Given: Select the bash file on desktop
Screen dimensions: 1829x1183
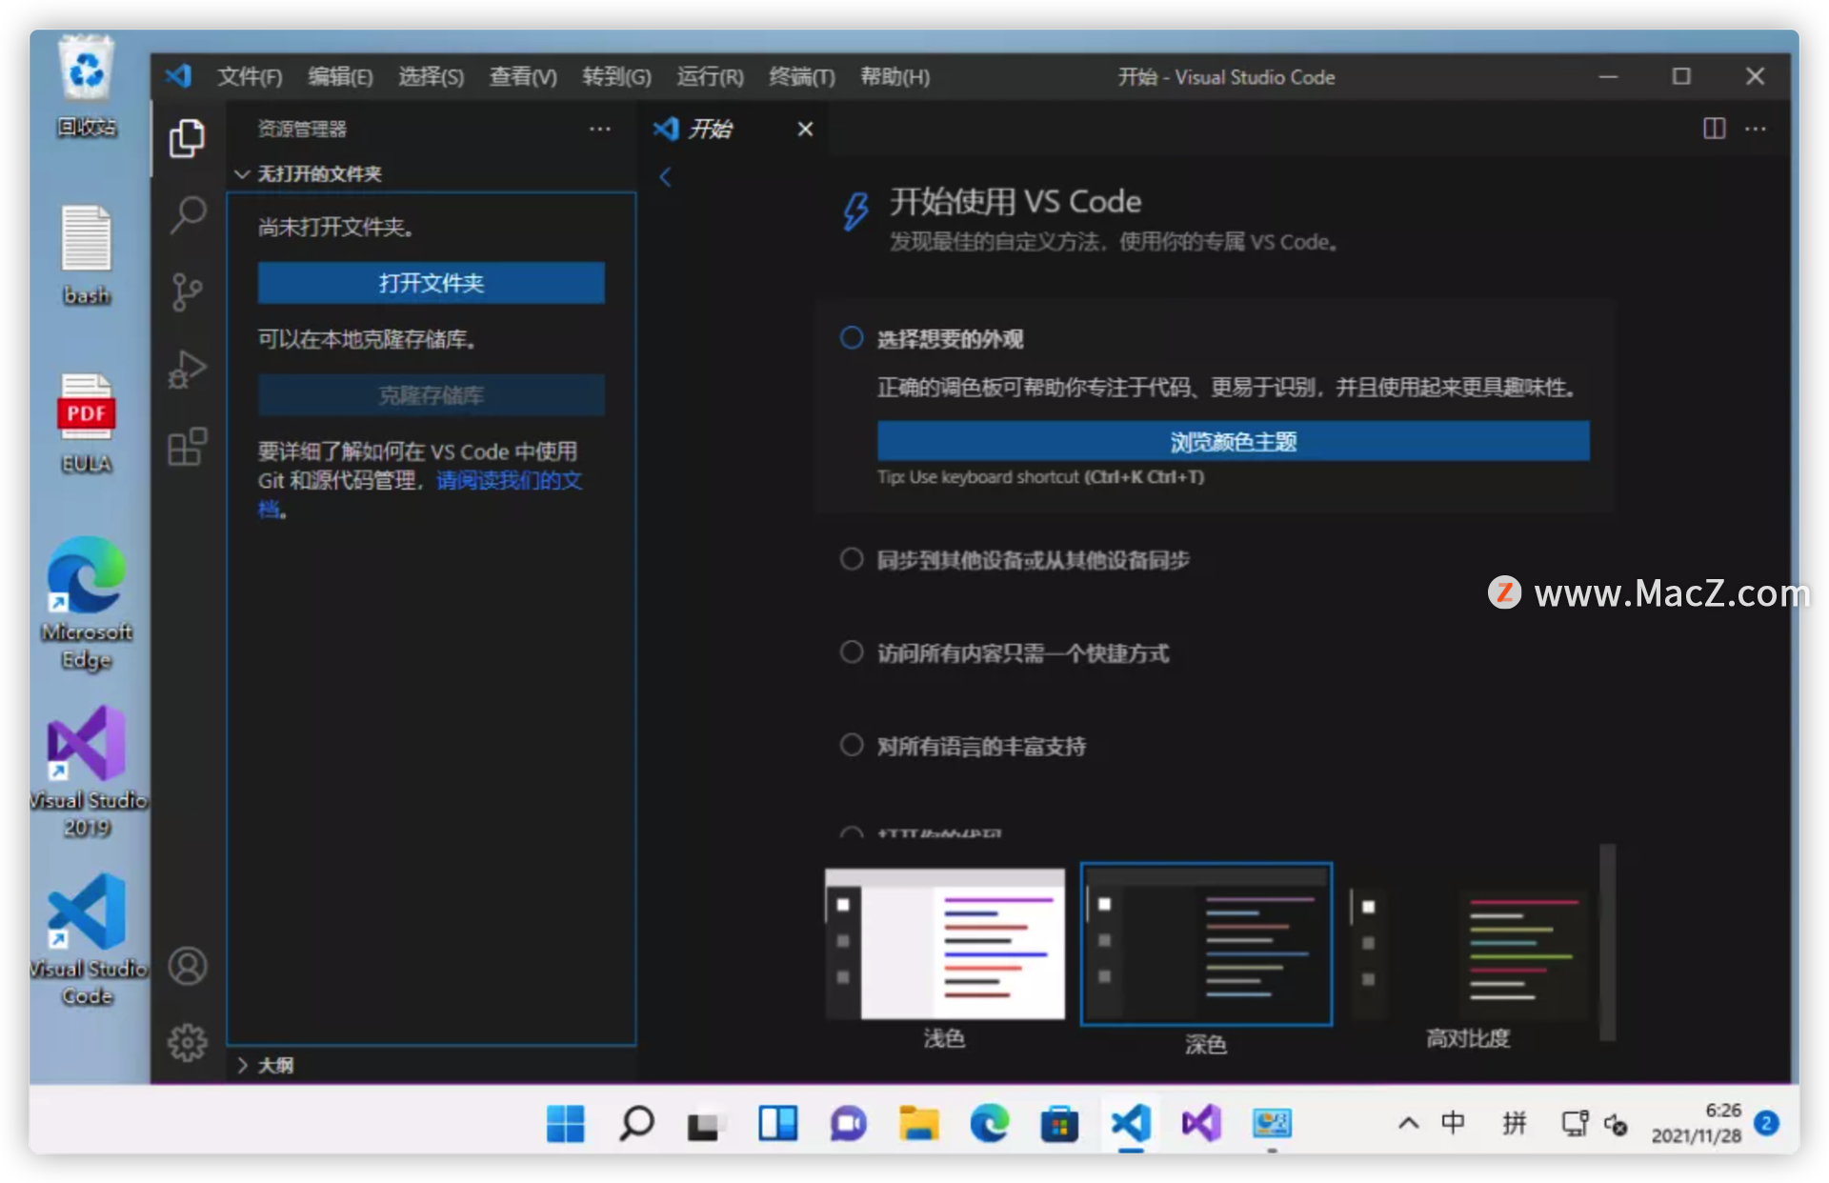Looking at the screenshot, I should 87,255.
